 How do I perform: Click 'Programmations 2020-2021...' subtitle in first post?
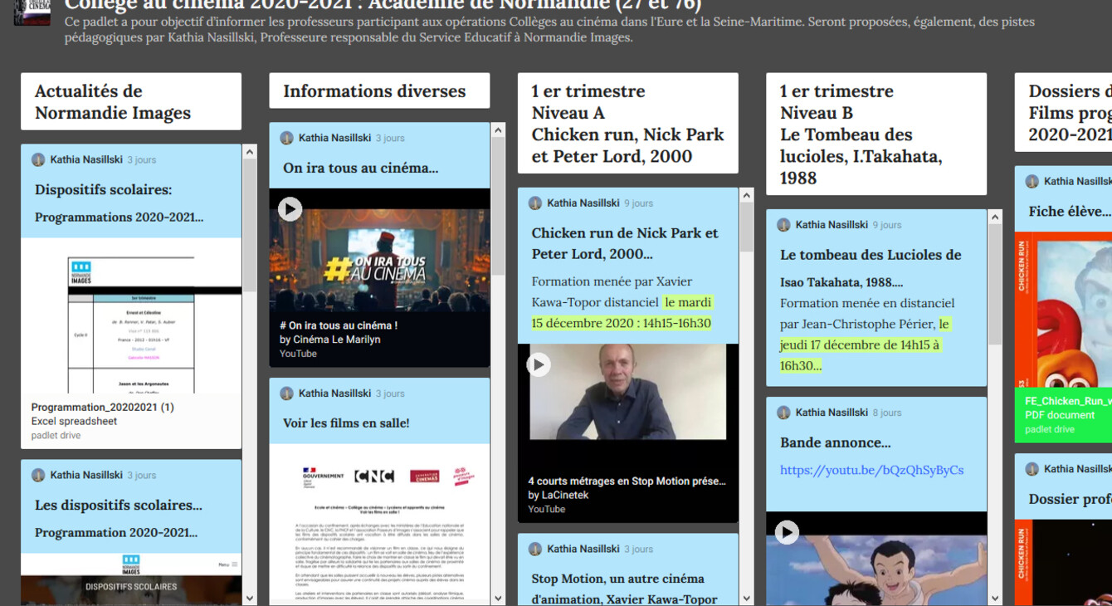[x=119, y=217]
